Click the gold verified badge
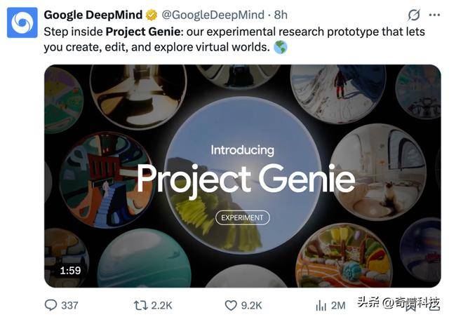This screenshot has width=449, height=317. coord(152,15)
